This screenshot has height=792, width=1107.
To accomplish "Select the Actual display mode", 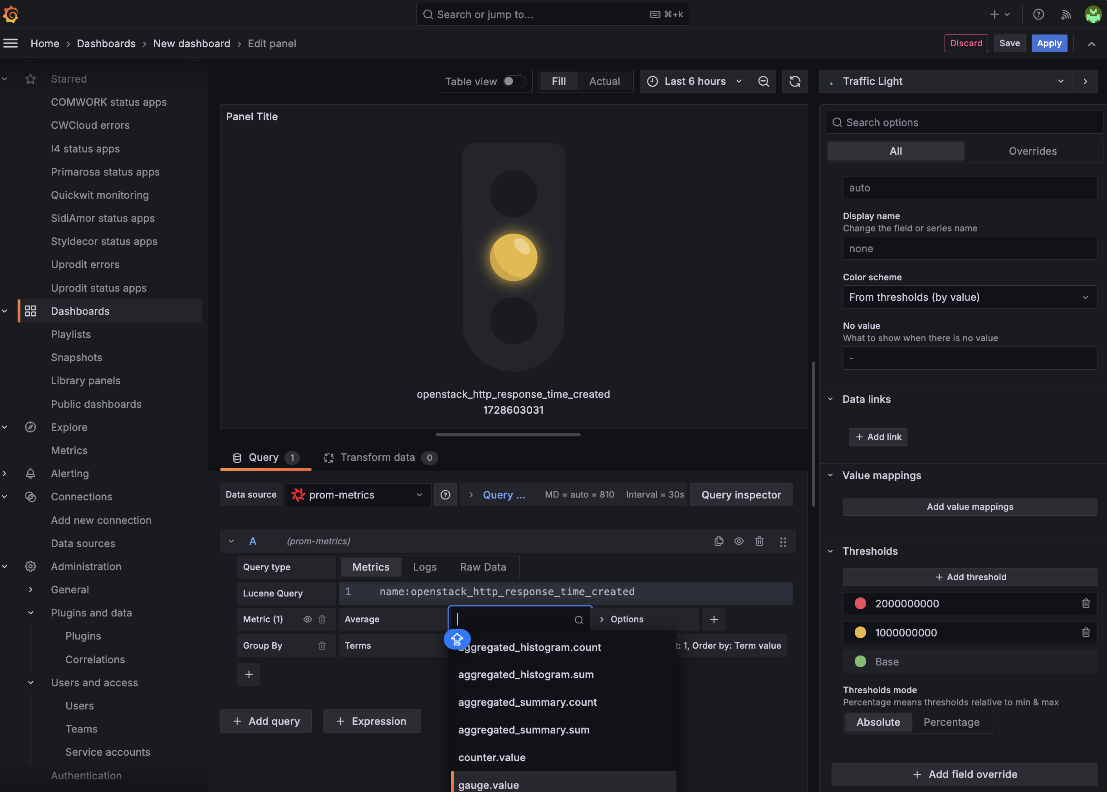I will click(605, 82).
